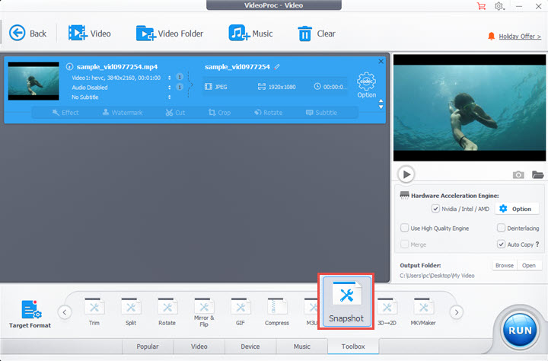Remove sample_vid0977254 from the list

[381, 61]
